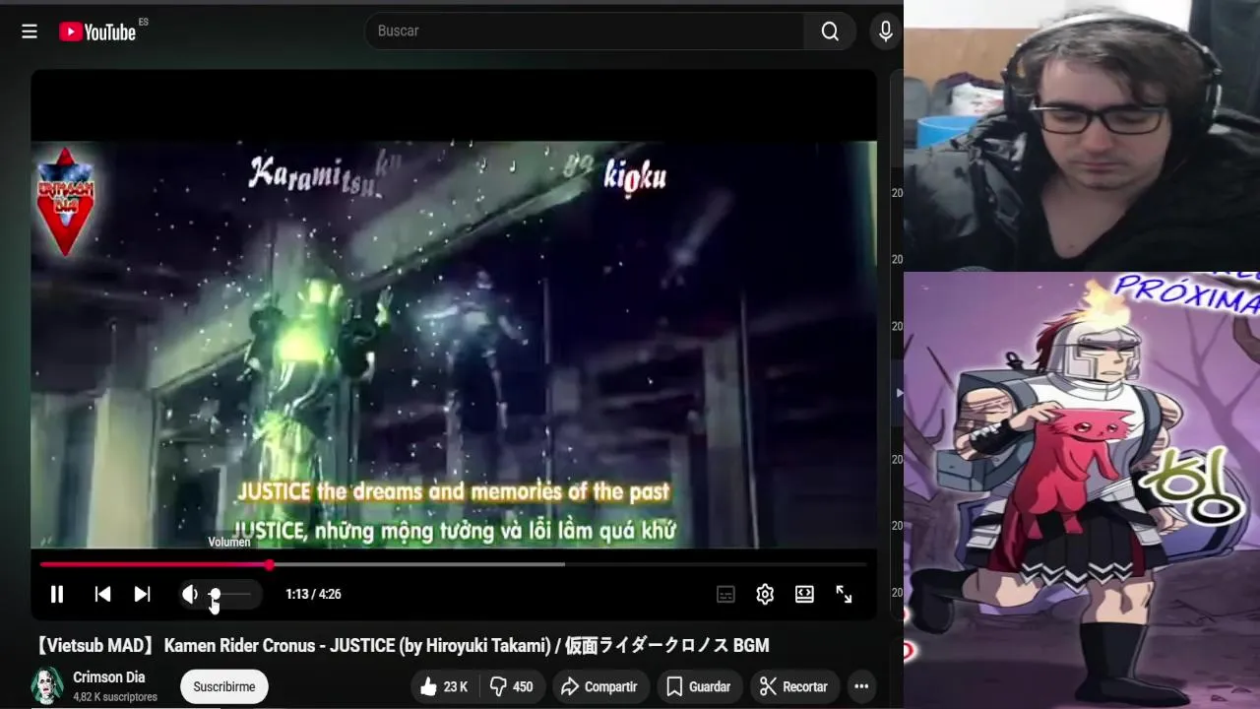This screenshot has width=1260, height=709.
Task: Switch to theater mode view
Action: [804, 594]
